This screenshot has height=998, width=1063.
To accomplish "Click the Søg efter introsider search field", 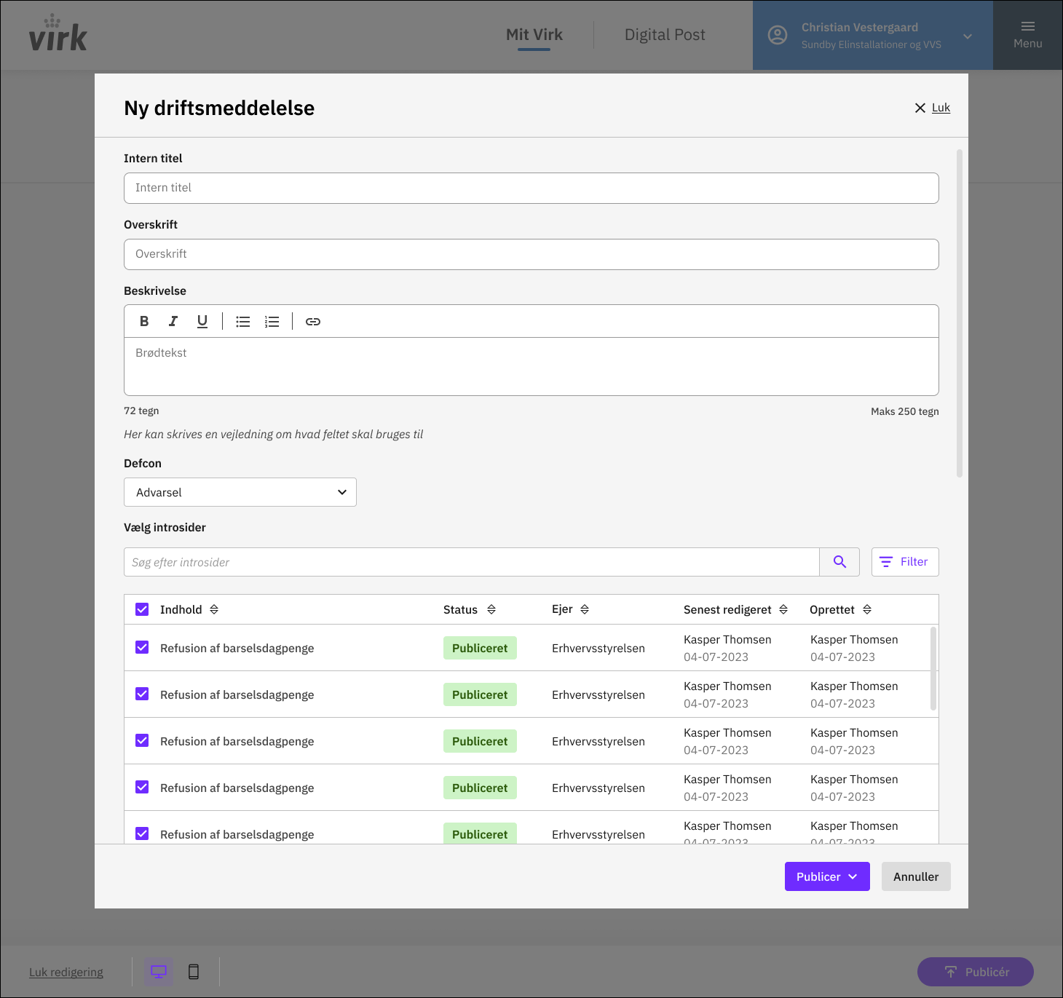I will click(x=472, y=562).
